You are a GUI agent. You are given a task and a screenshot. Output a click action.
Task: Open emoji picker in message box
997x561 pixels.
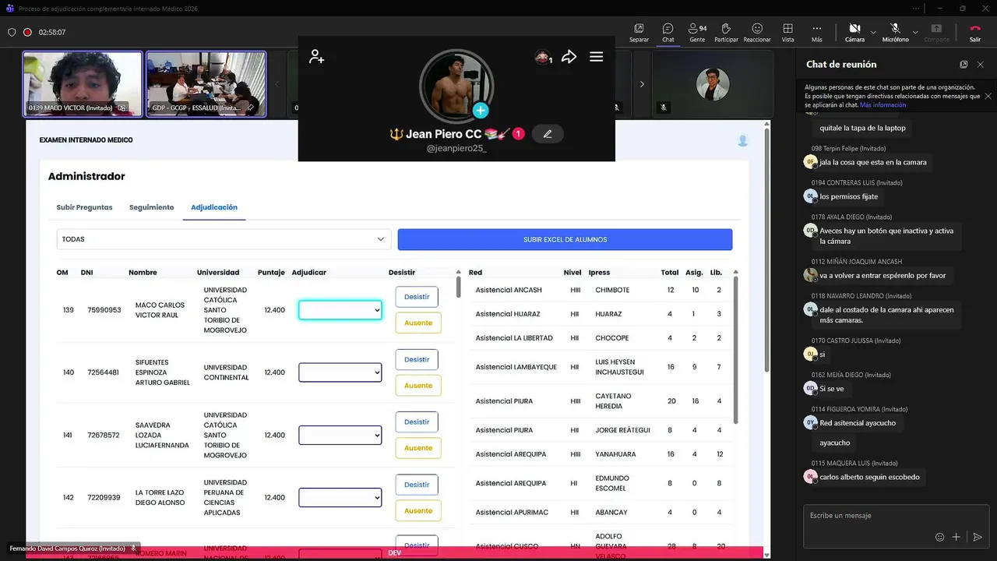pyautogui.click(x=939, y=537)
